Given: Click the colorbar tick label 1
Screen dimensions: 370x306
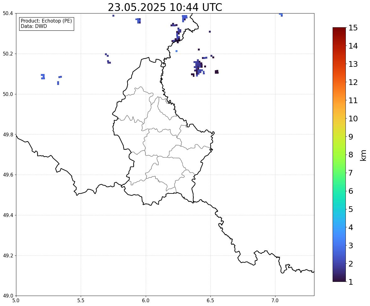Looking at the screenshot, I should coord(351,282).
